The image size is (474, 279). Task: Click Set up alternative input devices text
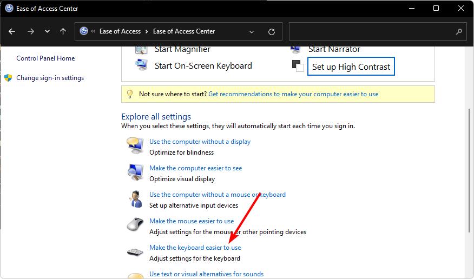pyautogui.click(x=194, y=205)
